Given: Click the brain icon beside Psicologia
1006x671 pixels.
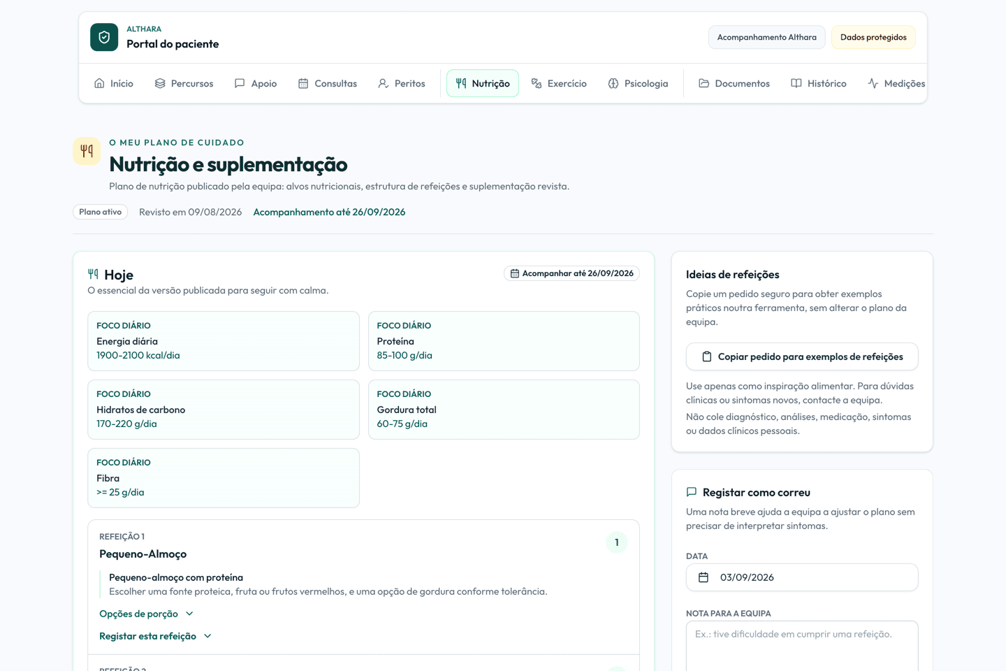Looking at the screenshot, I should (613, 83).
